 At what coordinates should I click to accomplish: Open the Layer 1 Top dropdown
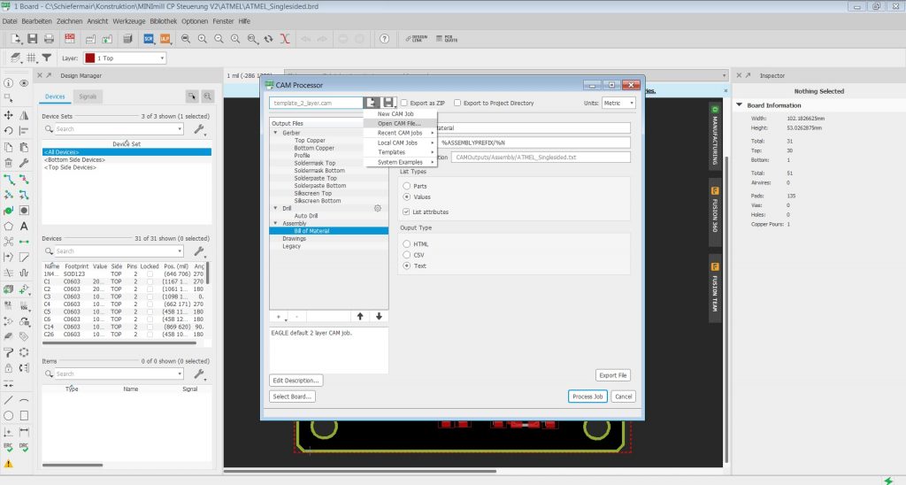click(x=125, y=58)
